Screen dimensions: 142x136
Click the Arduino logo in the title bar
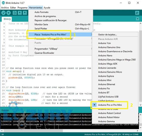click(3, 3)
